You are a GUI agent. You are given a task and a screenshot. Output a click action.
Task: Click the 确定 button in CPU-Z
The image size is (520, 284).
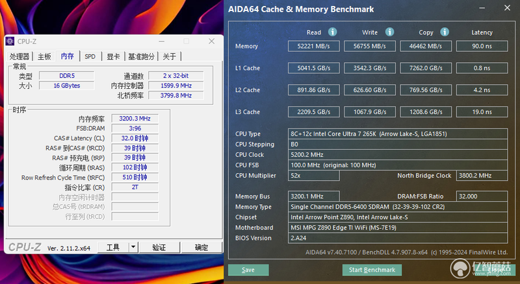click(x=201, y=247)
